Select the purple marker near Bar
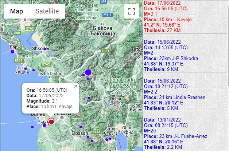The image size is (229, 151). tap(12, 52)
